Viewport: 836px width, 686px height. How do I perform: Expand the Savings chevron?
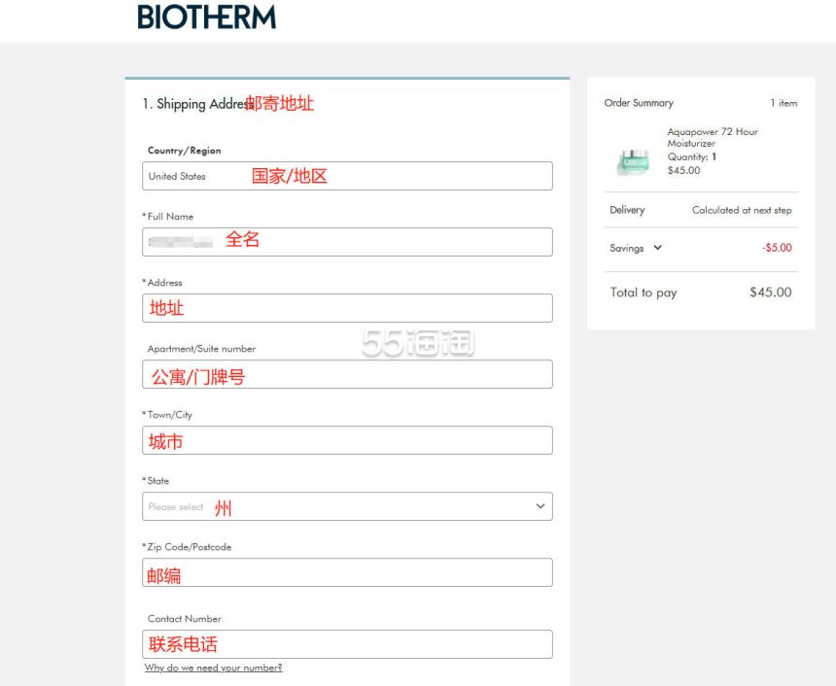(658, 248)
